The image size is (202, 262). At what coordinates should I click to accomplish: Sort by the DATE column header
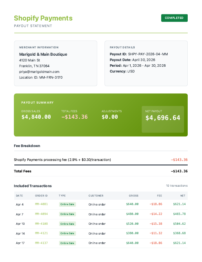point(19,196)
